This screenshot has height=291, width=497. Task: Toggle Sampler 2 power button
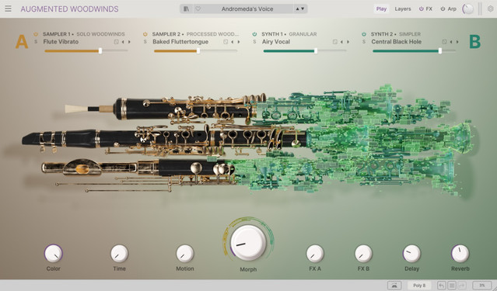pyautogui.click(x=145, y=34)
